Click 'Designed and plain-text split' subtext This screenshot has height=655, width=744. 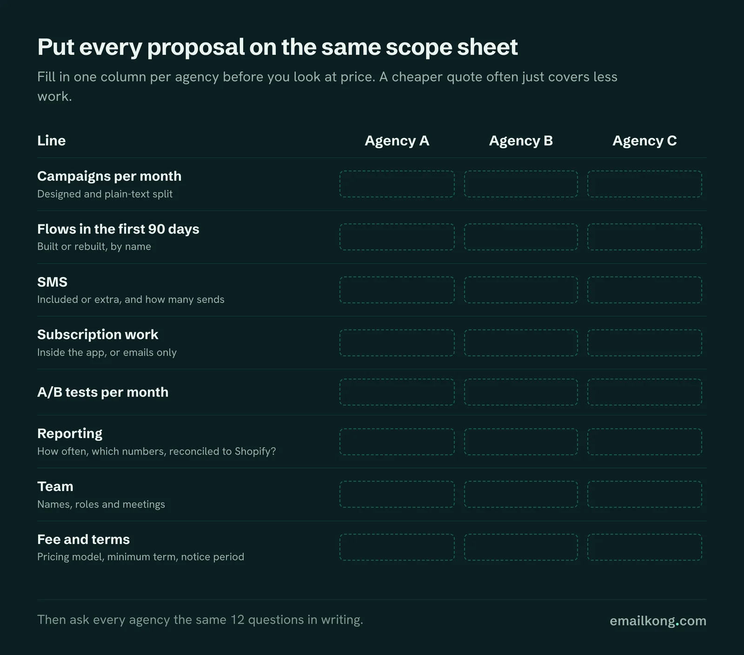(x=105, y=194)
